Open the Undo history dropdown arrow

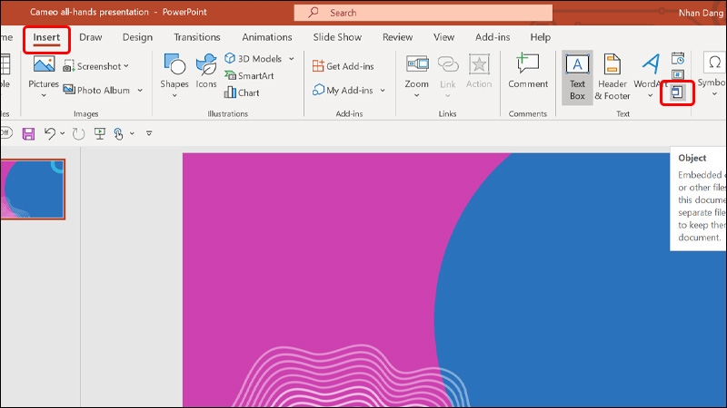(62, 133)
